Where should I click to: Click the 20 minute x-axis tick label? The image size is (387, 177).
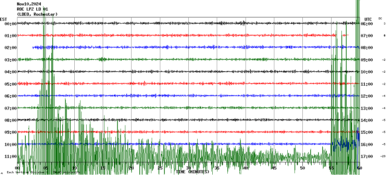pos(132,168)
